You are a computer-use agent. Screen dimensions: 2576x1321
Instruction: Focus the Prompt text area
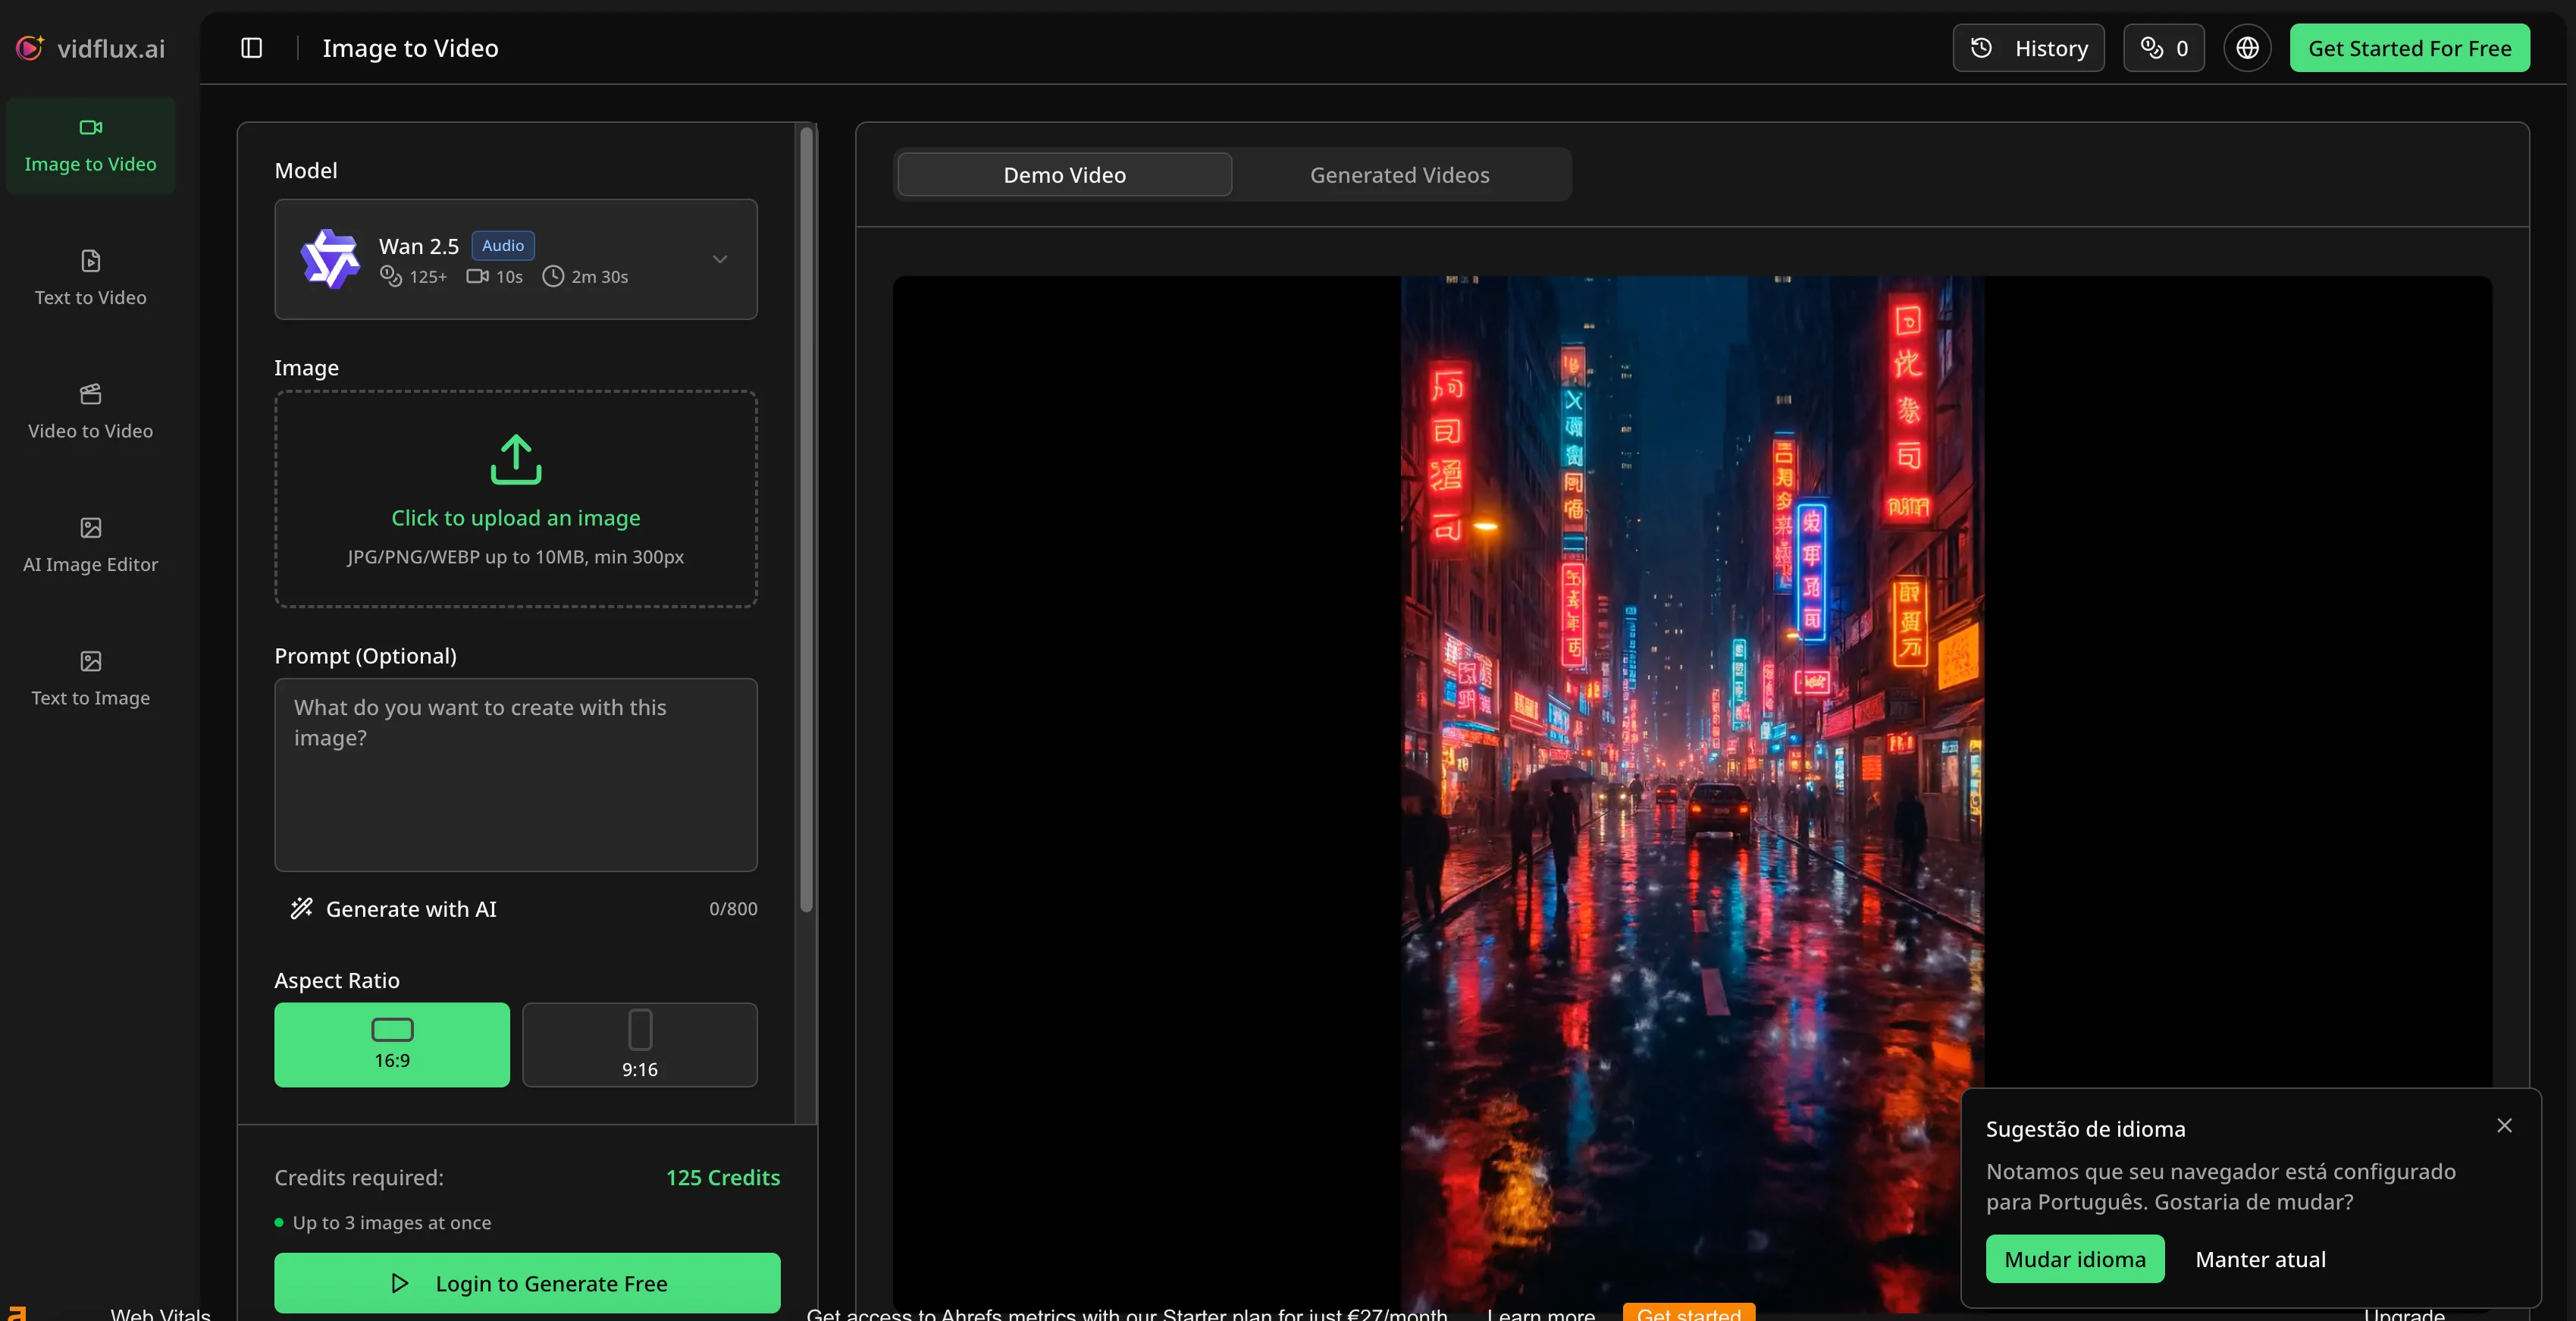(x=516, y=775)
